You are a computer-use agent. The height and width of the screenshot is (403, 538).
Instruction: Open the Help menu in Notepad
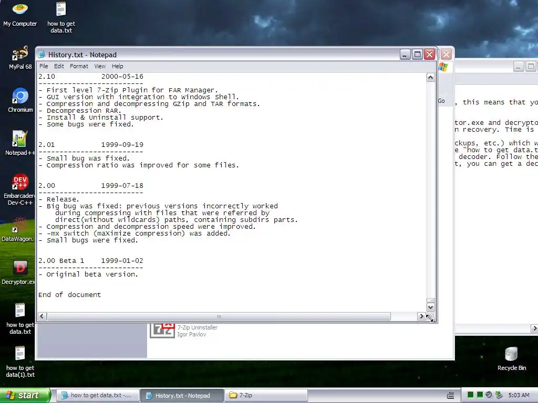(x=117, y=66)
